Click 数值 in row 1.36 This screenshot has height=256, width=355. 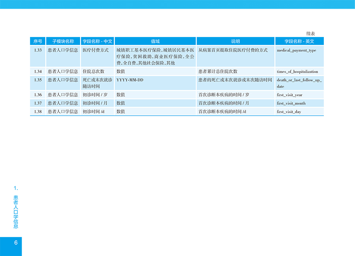coord(121,95)
